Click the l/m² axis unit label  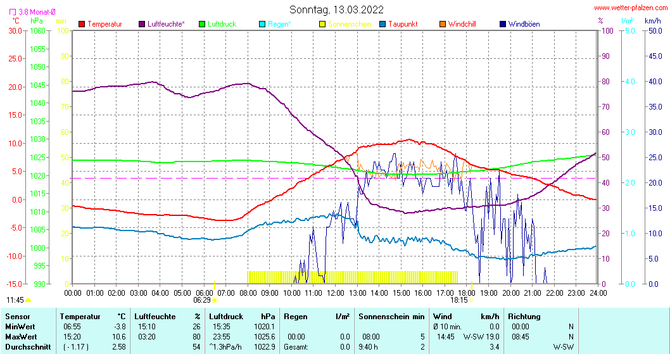coord(628,20)
